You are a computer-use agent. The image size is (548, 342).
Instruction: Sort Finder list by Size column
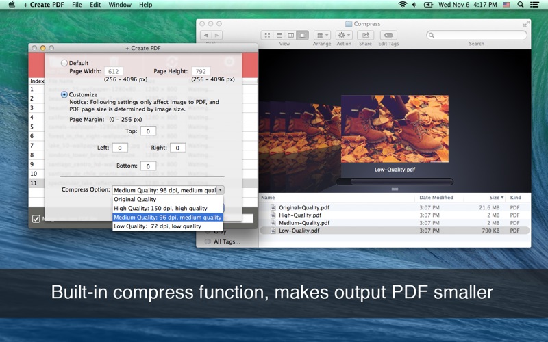[485, 198]
